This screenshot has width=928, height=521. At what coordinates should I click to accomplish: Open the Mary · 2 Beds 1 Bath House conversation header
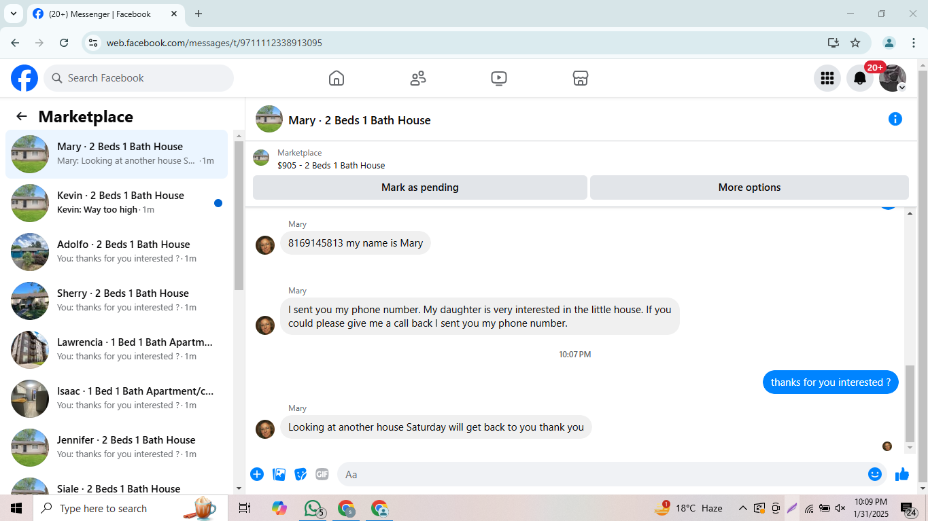tap(360, 120)
